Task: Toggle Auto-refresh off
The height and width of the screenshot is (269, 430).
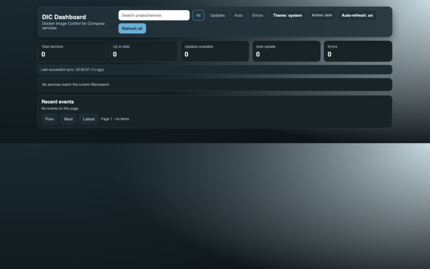Action: (357, 15)
